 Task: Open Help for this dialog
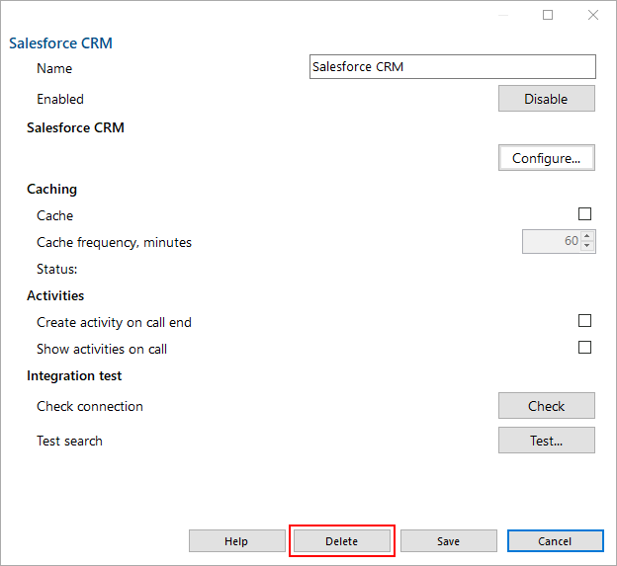[x=237, y=541]
